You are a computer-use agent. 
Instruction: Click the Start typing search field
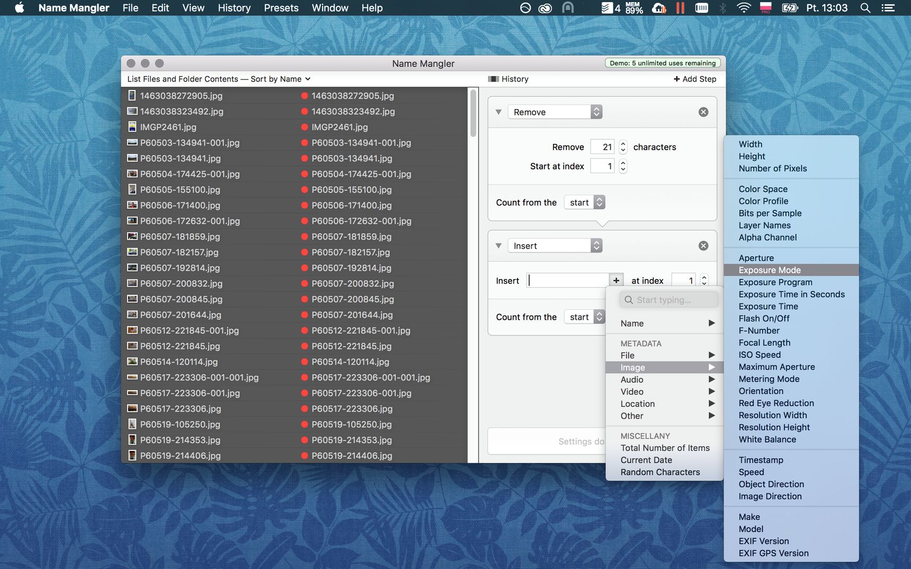669,300
